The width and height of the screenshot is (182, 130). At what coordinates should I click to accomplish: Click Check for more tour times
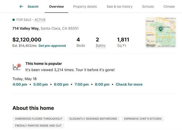(x=129, y=84)
